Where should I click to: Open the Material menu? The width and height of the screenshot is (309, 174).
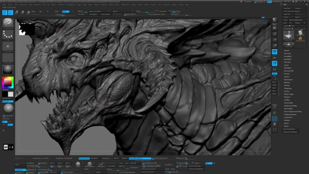coord(104,5)
